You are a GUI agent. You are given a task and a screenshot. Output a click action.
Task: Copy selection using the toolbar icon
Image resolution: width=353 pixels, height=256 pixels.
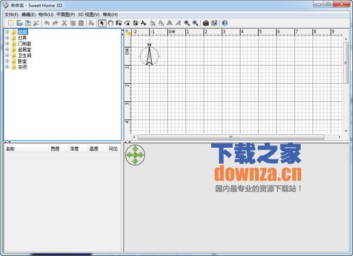pos(73,23)
